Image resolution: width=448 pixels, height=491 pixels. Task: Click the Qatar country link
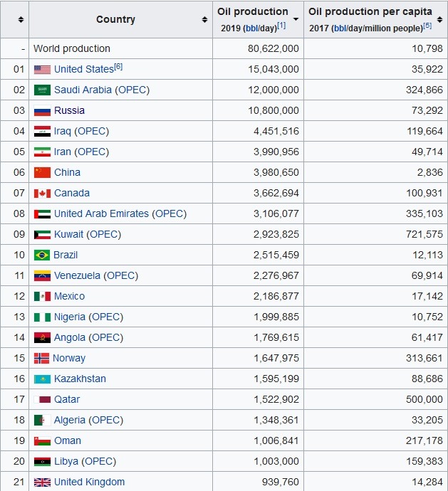point(67,399)
